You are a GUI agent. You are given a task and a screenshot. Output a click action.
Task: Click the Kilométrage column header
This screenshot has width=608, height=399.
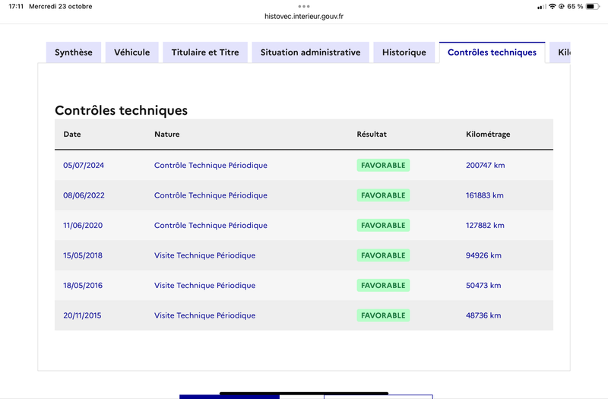[488, 135]
